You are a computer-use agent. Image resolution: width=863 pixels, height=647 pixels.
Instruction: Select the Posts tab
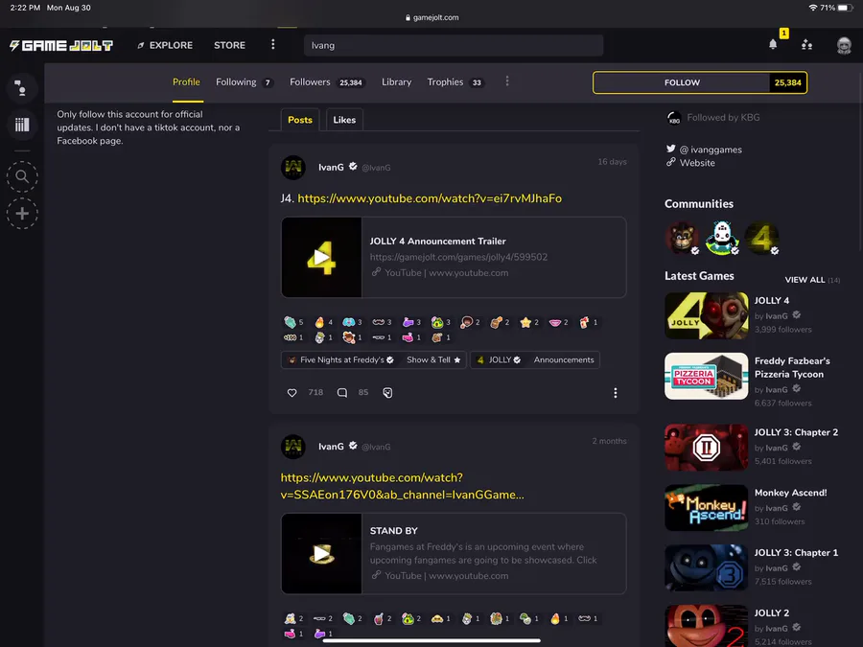tap(300, 120)
